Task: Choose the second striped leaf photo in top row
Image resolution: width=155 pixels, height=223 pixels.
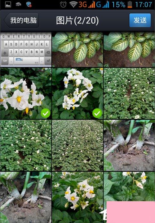Action: (129, 49)
